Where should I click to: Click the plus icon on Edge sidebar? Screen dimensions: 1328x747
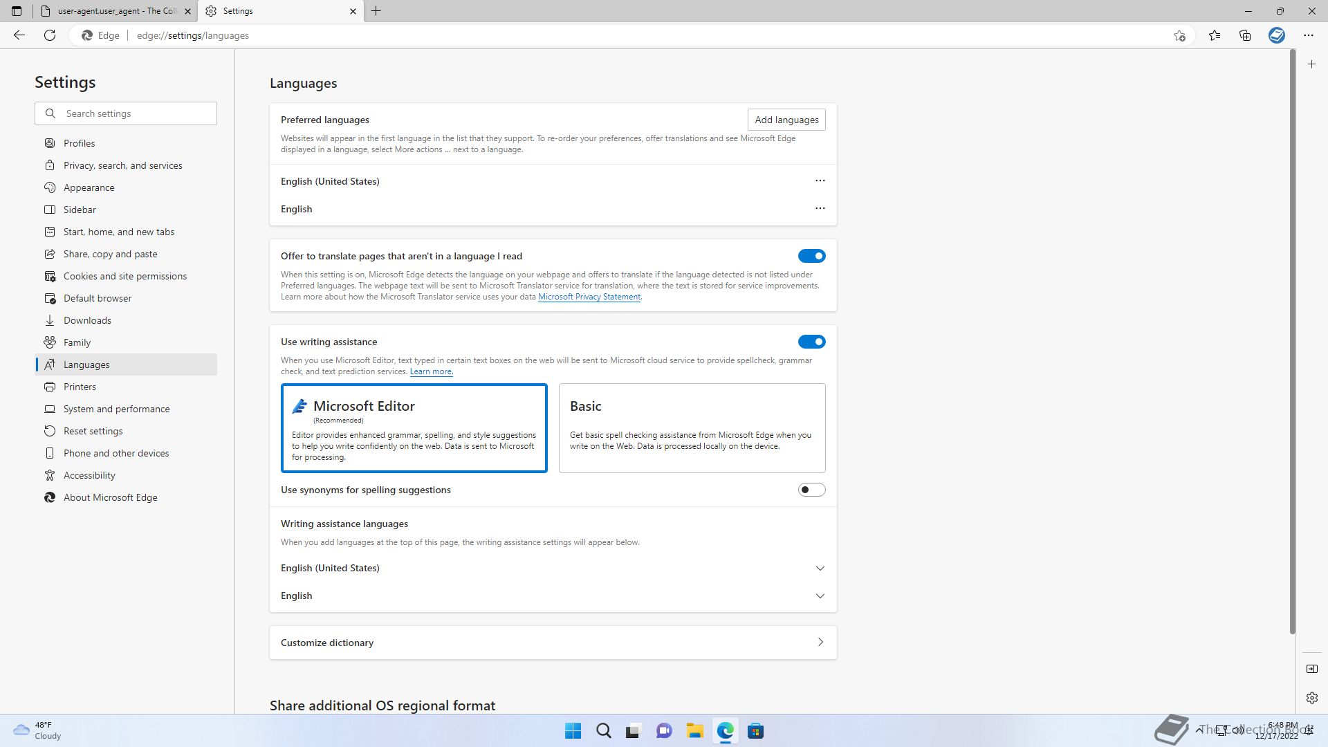click(x=1312, y=64)
